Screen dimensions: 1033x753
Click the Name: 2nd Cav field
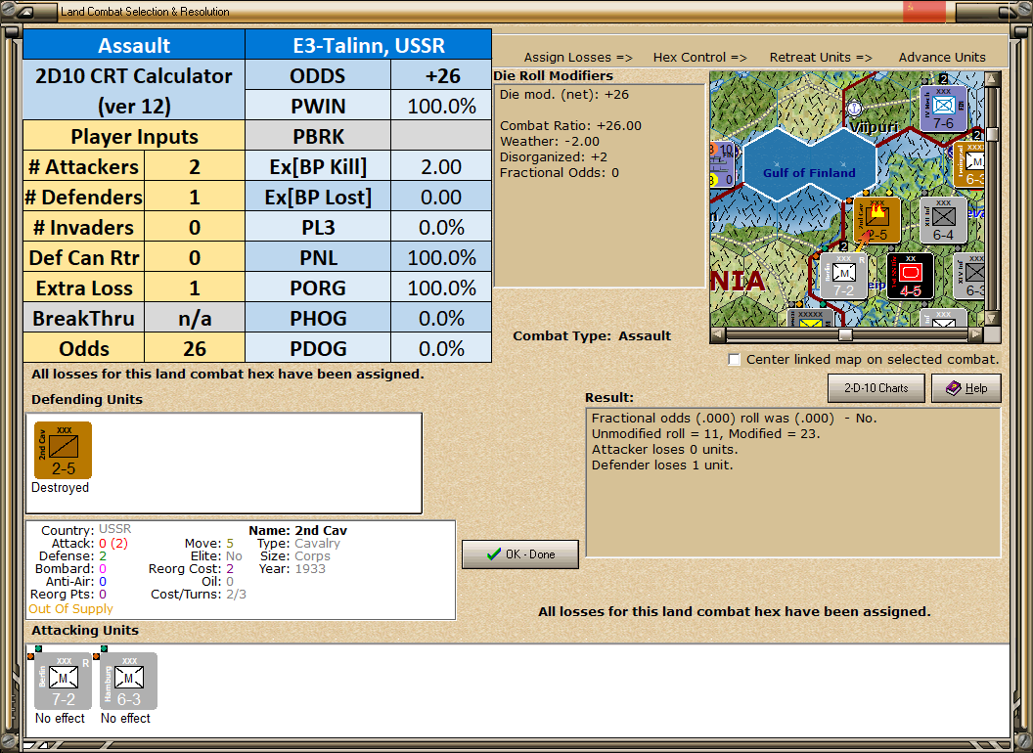[x=297, y=530]
